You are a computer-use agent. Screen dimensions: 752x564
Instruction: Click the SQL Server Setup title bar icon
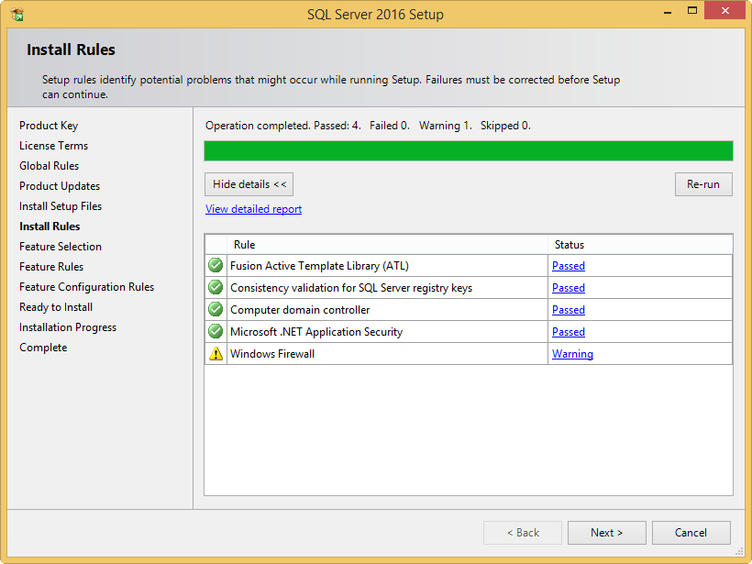pos(17,15)
